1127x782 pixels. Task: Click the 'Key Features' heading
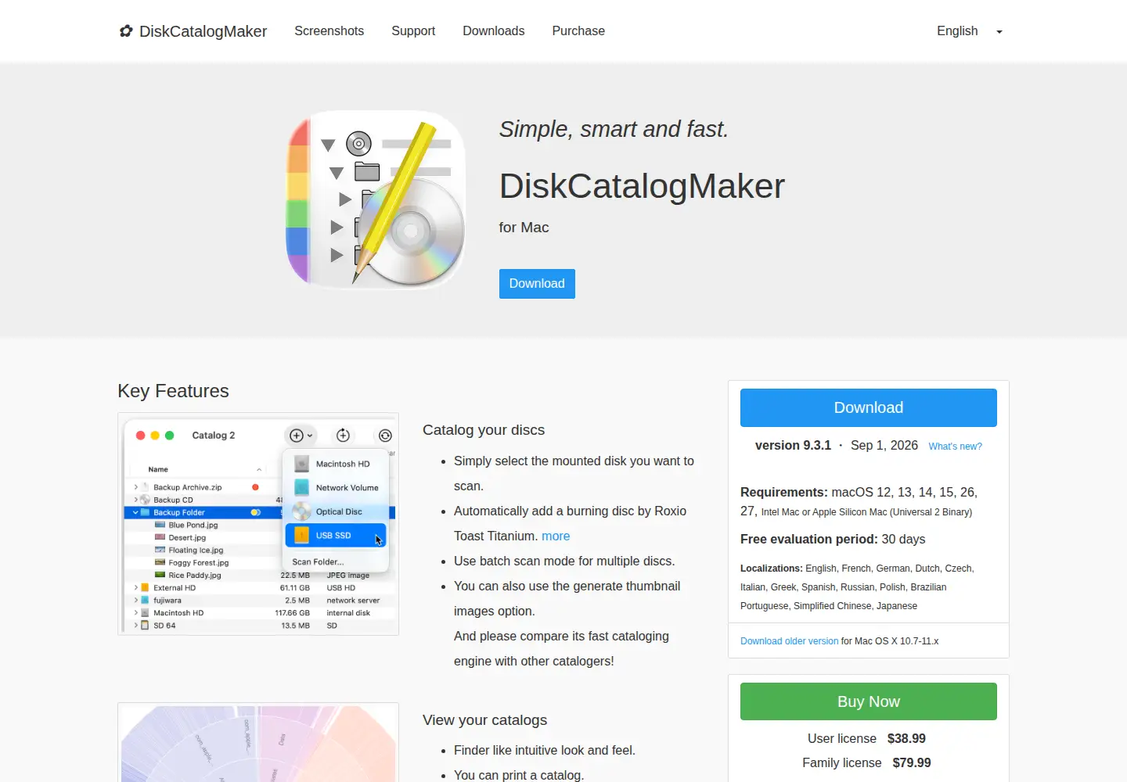[x=173, y=391]
